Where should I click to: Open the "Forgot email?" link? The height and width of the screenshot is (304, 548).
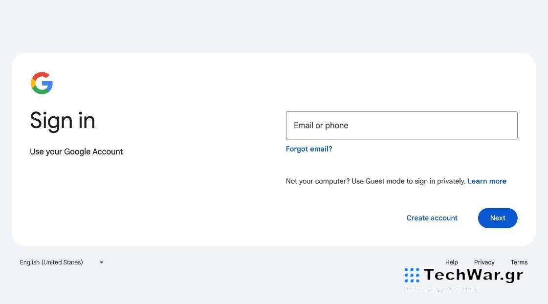[309, 149]
